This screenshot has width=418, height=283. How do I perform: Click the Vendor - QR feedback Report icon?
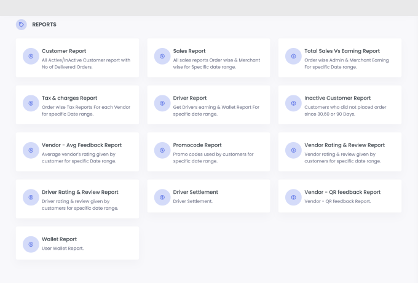(x=293, y=197)
